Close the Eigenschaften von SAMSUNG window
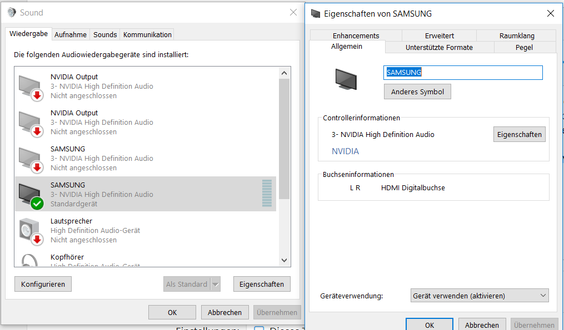Screen dimensions: 564x330 pyautogui.click(x=550, y=14)
